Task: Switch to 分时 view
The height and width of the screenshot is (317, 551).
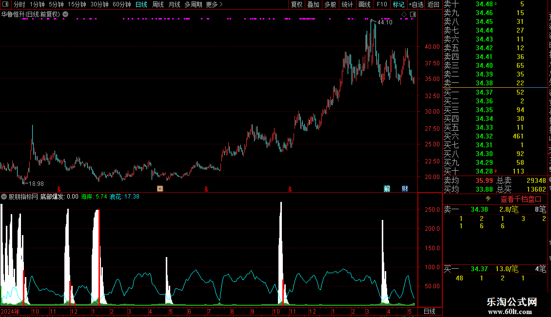Action: (20, 4)
